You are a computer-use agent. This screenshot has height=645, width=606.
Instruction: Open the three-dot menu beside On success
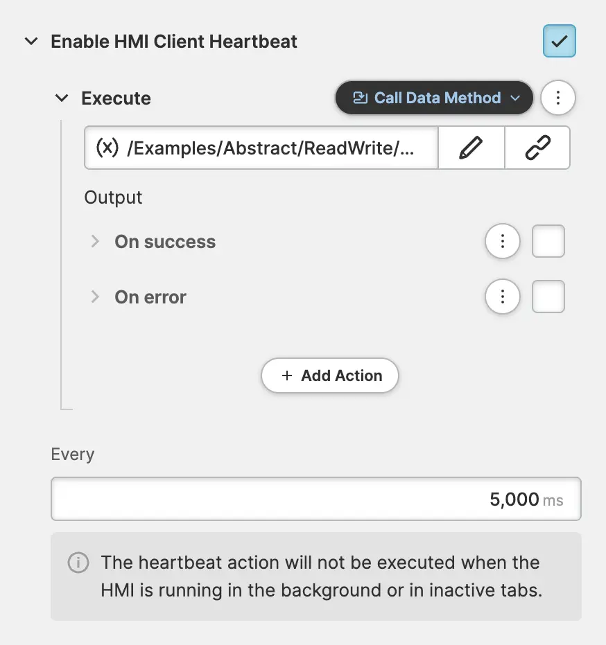[x=503, y=242]
